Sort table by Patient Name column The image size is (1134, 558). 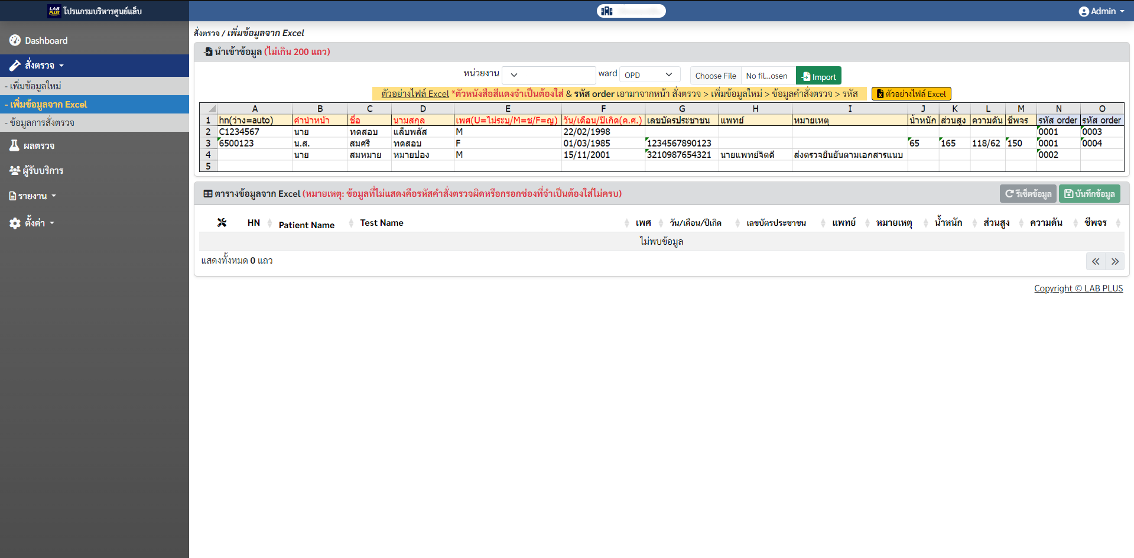pos(307,225)
